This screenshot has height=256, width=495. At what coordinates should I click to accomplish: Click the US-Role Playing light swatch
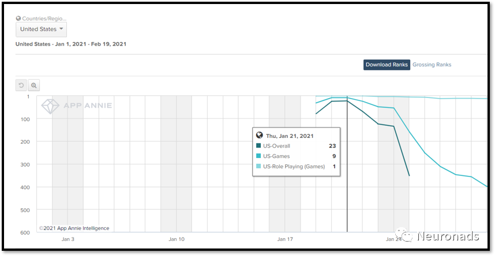click(x=259, y=167)
